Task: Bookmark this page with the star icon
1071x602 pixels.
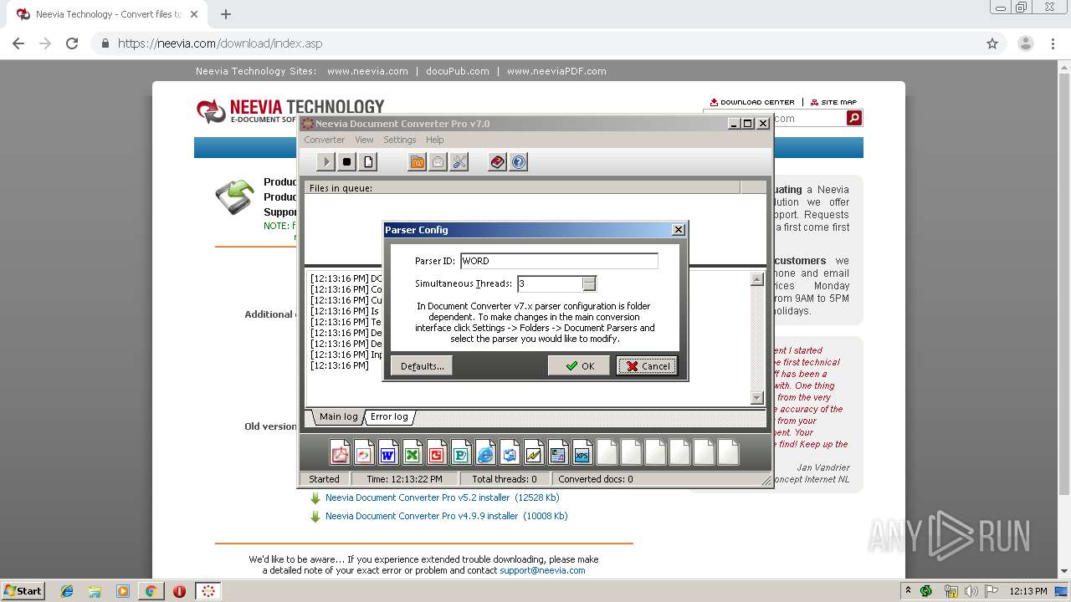Action: (992, 43)
